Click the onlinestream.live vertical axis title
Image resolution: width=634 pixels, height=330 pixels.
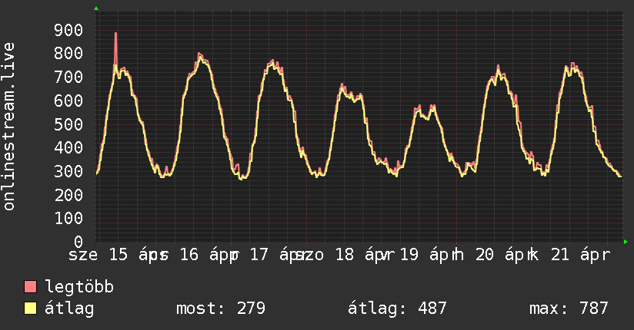[8, 127]
